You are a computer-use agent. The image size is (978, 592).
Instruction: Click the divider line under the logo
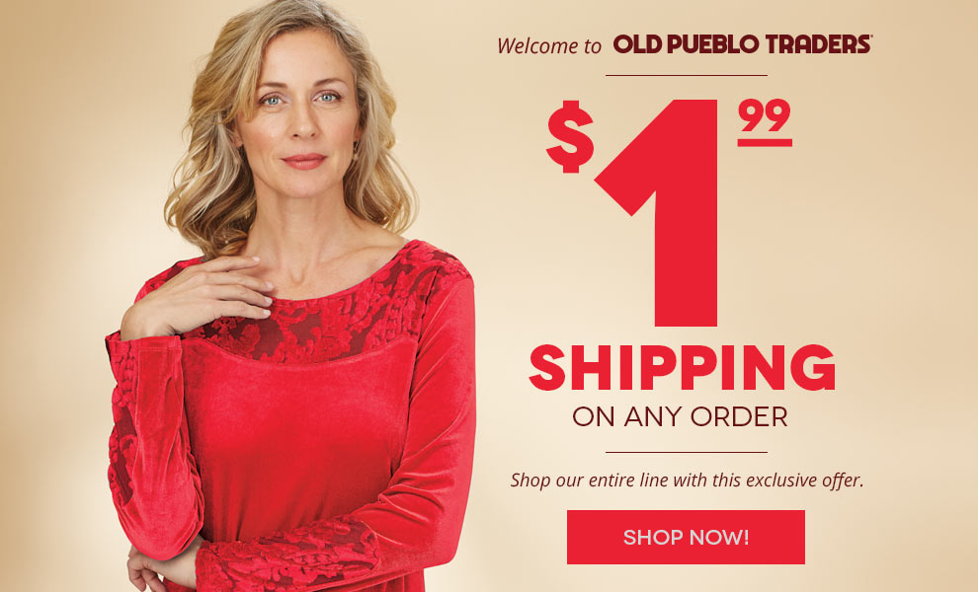[x=687, y=75]
